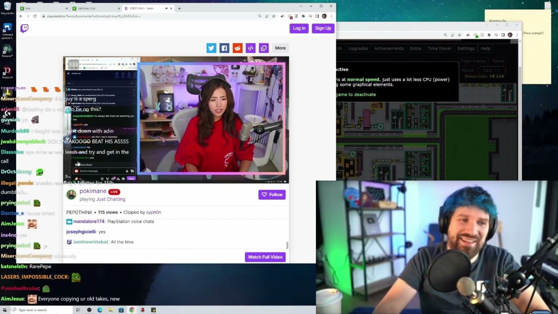Click the clip chat scrollbar
The width and height of the screenshot is (558, 314).
287,246
